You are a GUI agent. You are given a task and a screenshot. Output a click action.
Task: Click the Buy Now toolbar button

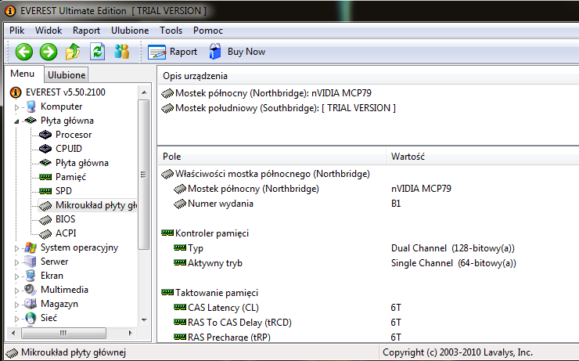(237, 52)
